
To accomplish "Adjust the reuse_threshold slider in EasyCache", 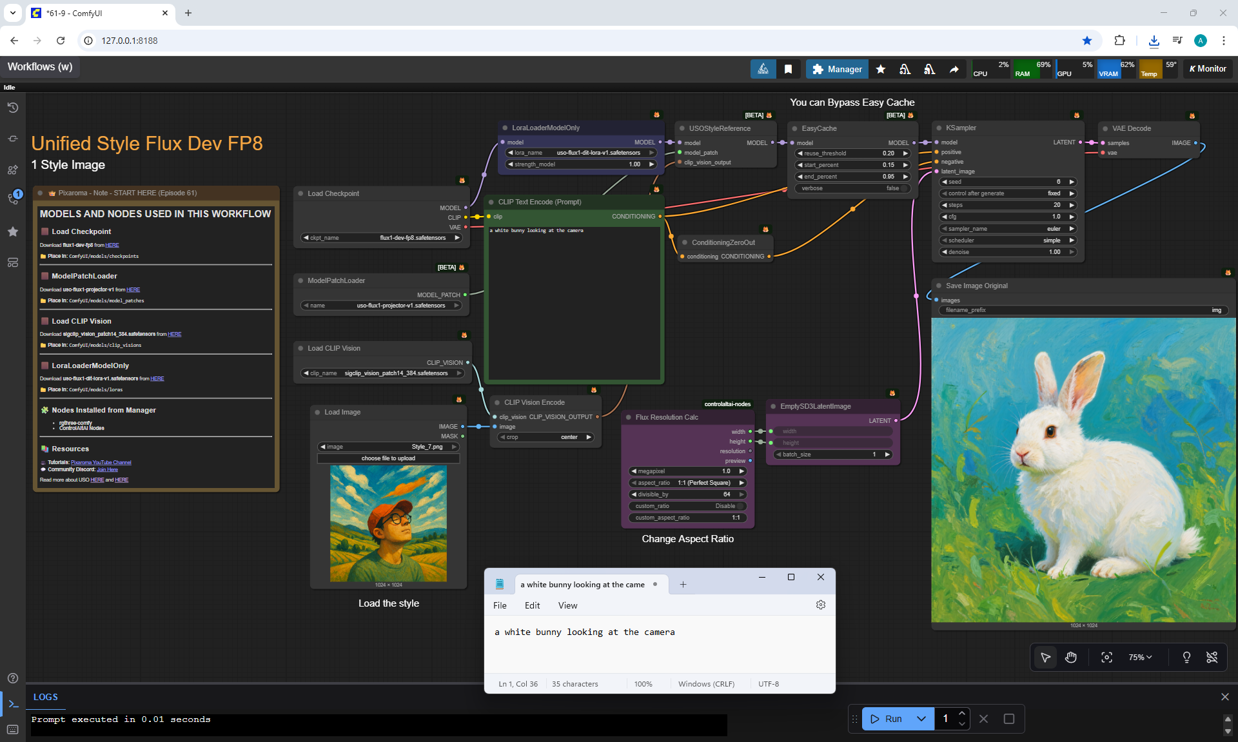I will (852, 153).
